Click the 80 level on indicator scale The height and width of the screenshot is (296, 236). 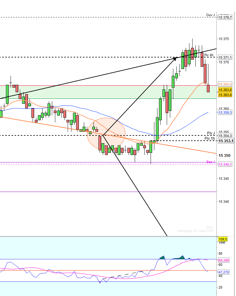(x=220, y=253)
